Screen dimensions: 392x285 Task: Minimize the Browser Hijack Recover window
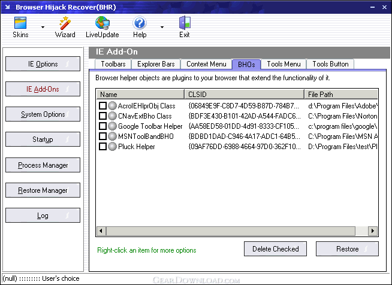tap(372, 7)
